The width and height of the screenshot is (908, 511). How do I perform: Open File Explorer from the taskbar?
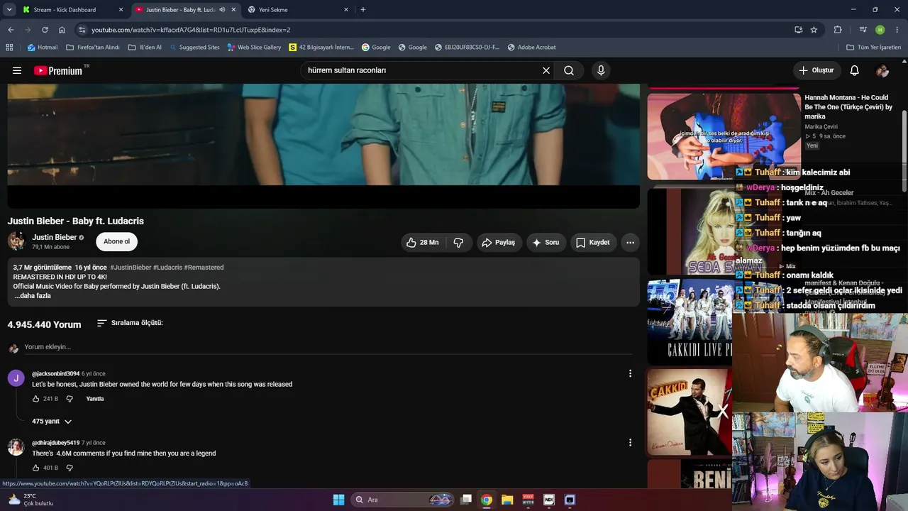[507, 500]
